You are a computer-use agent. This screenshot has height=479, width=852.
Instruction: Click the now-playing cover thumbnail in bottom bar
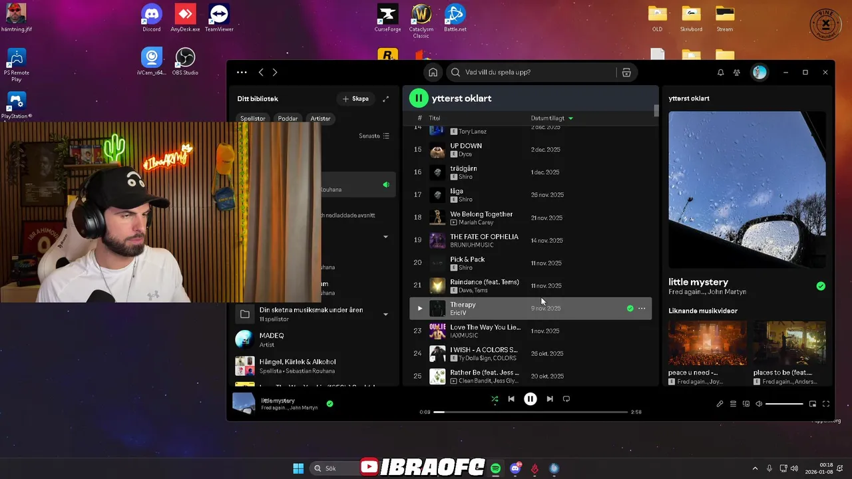click(244, 404)
